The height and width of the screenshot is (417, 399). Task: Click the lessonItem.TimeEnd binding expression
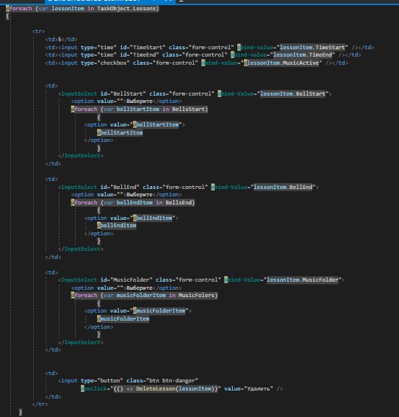303,54
